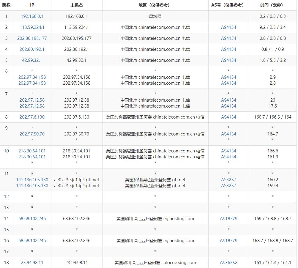Open the AS3257 link beside 159.4 ms

coord(229,186)
